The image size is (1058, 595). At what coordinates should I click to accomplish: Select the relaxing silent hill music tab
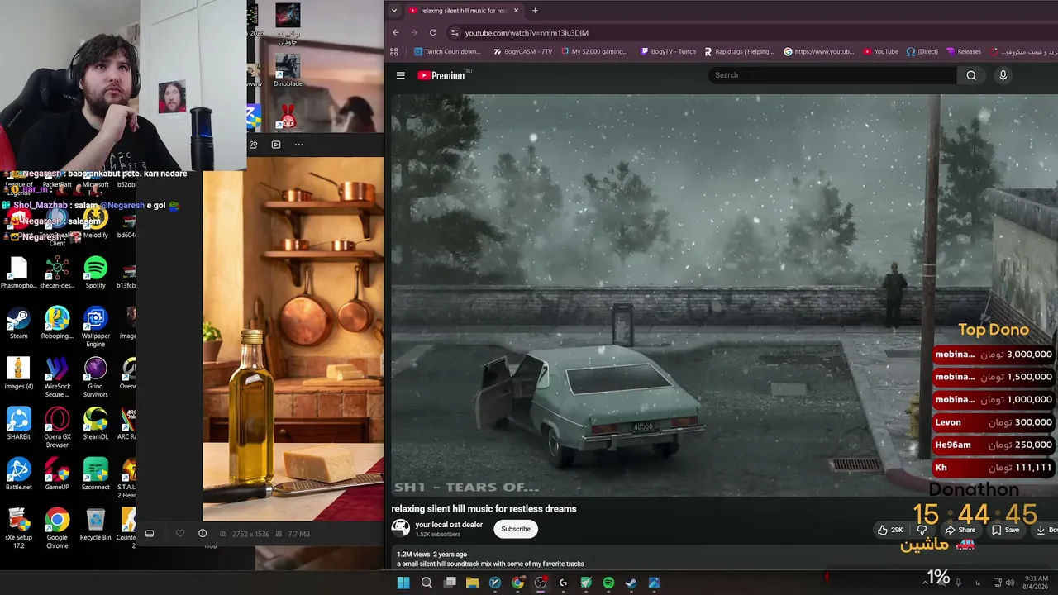click(x=464, y=11)
